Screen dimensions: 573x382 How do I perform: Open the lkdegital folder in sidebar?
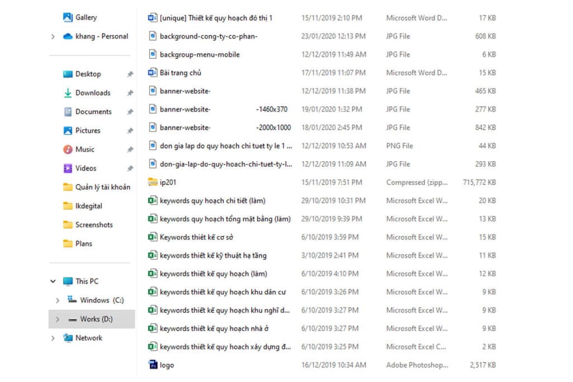[83, 206]
